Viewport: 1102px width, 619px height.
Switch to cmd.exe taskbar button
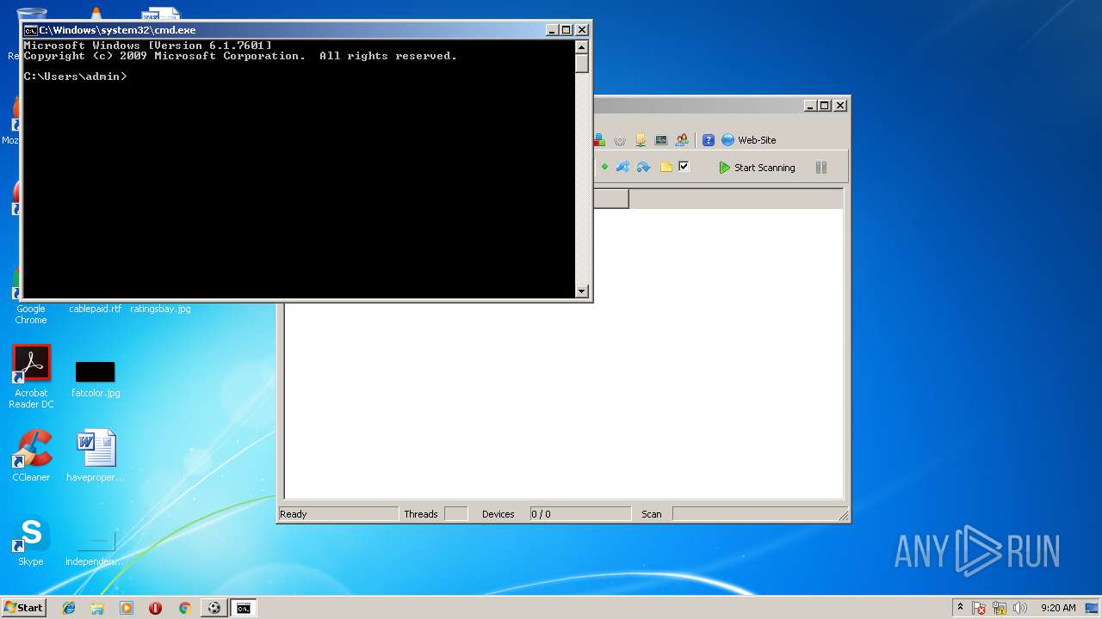(244, 608)
